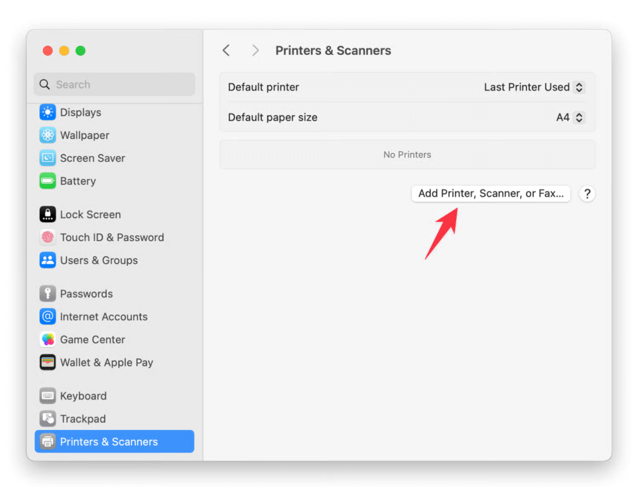636x487 pixels.
Task: Focus the Search settings field
Action: 114,84
